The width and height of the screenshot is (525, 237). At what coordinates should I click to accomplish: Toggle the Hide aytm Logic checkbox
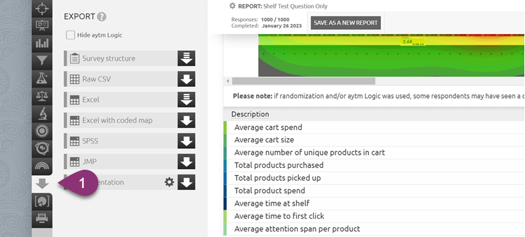click(x=70, y=35)
